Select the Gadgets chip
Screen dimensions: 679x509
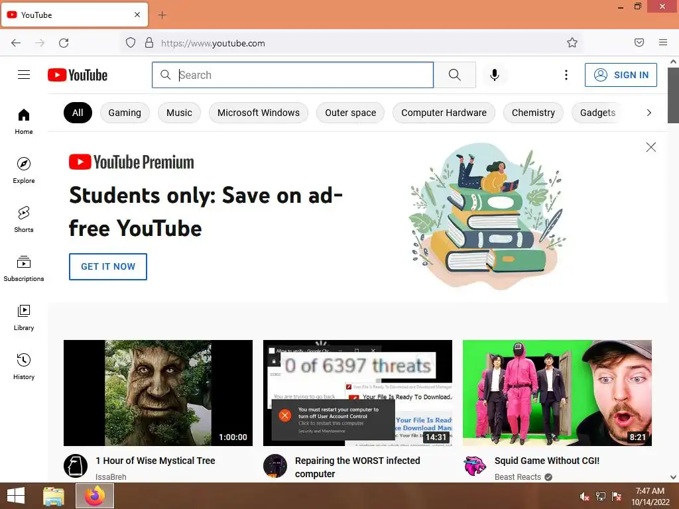point(597,113)
